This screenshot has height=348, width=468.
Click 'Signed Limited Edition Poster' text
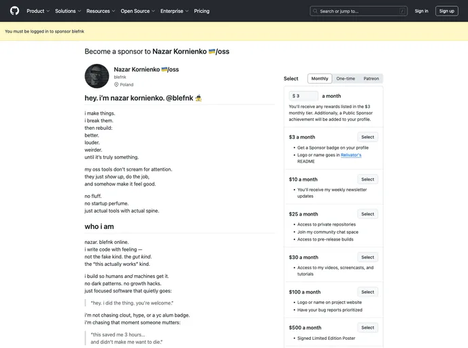click(x=327, y=338)
